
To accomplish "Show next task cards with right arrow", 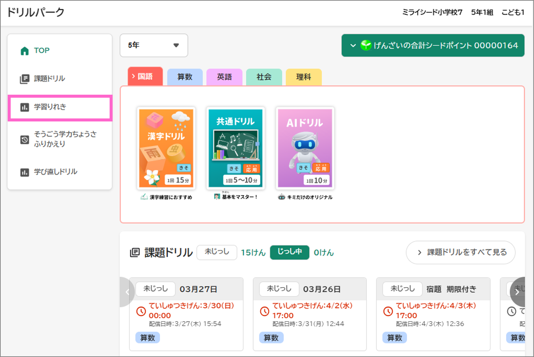I will 517,292.
